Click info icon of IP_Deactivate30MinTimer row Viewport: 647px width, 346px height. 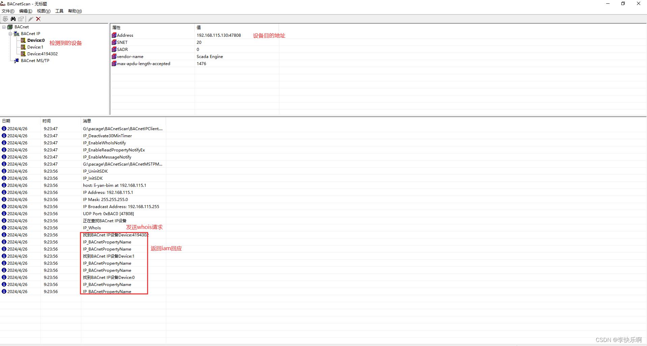pyautogui.click(x=4, y=136)
